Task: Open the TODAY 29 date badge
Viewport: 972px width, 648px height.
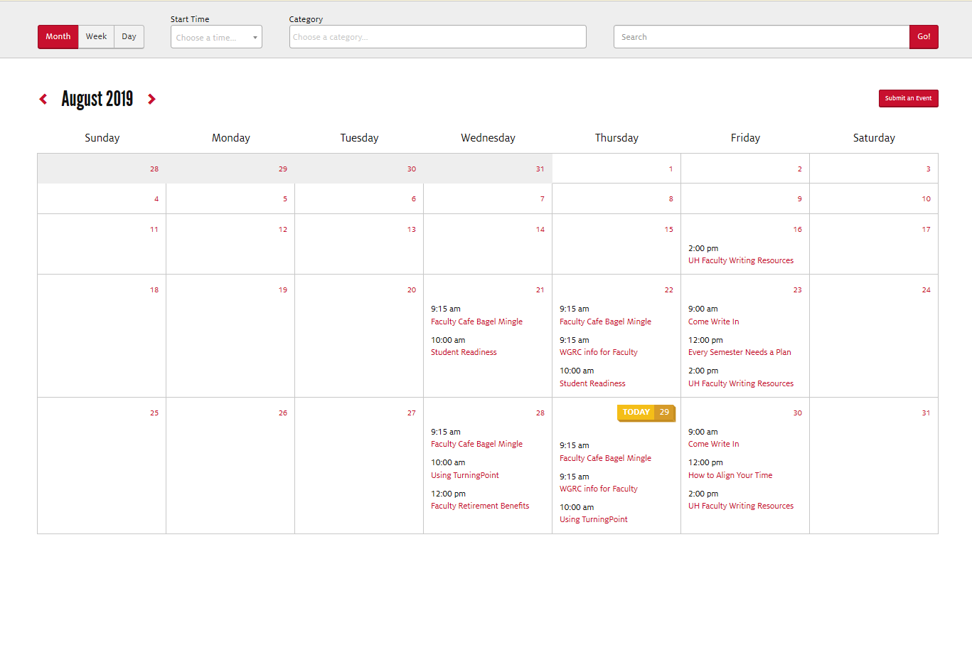Action: (645, 413)
